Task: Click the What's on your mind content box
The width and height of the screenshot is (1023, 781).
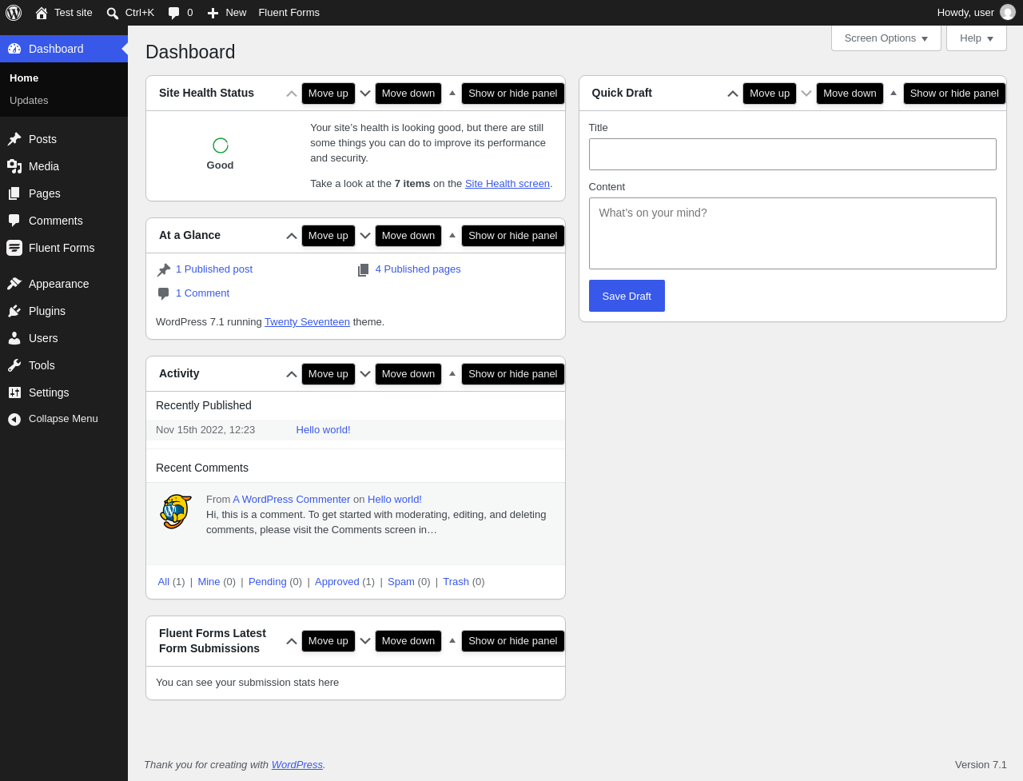Action: pos(793,233)
